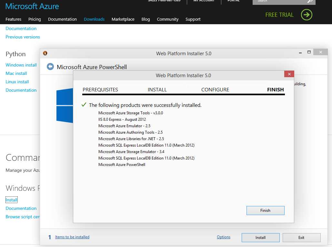Click the FREE TRIAL text link
The image size is (332, 247).
coord(279,15)
